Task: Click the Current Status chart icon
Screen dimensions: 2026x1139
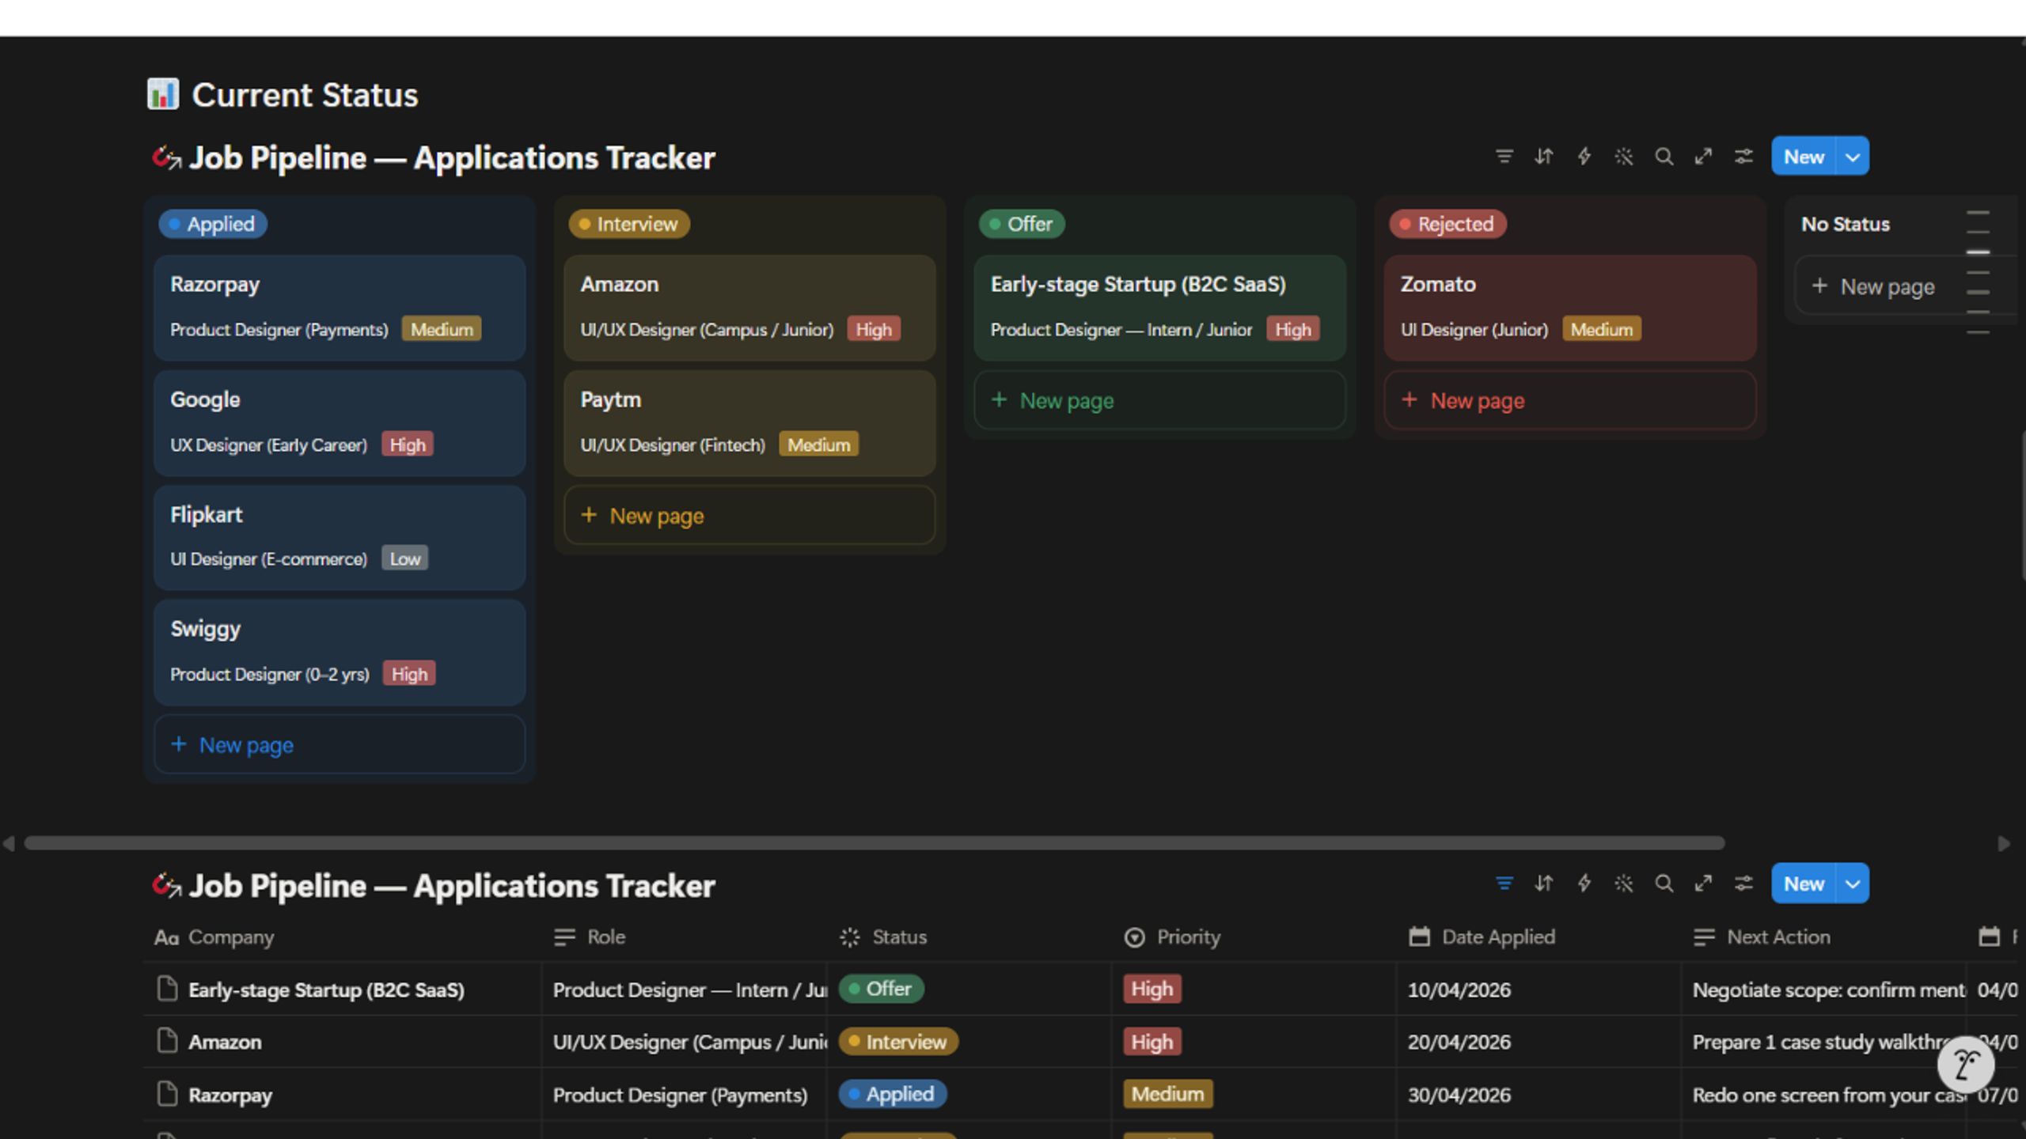Action: click(163, 94)
